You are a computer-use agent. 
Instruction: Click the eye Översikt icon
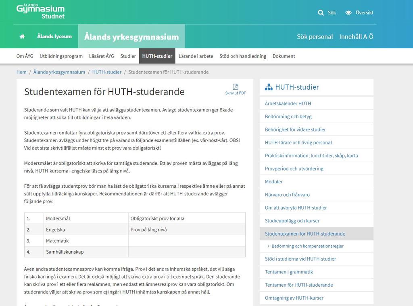[348, 12]
